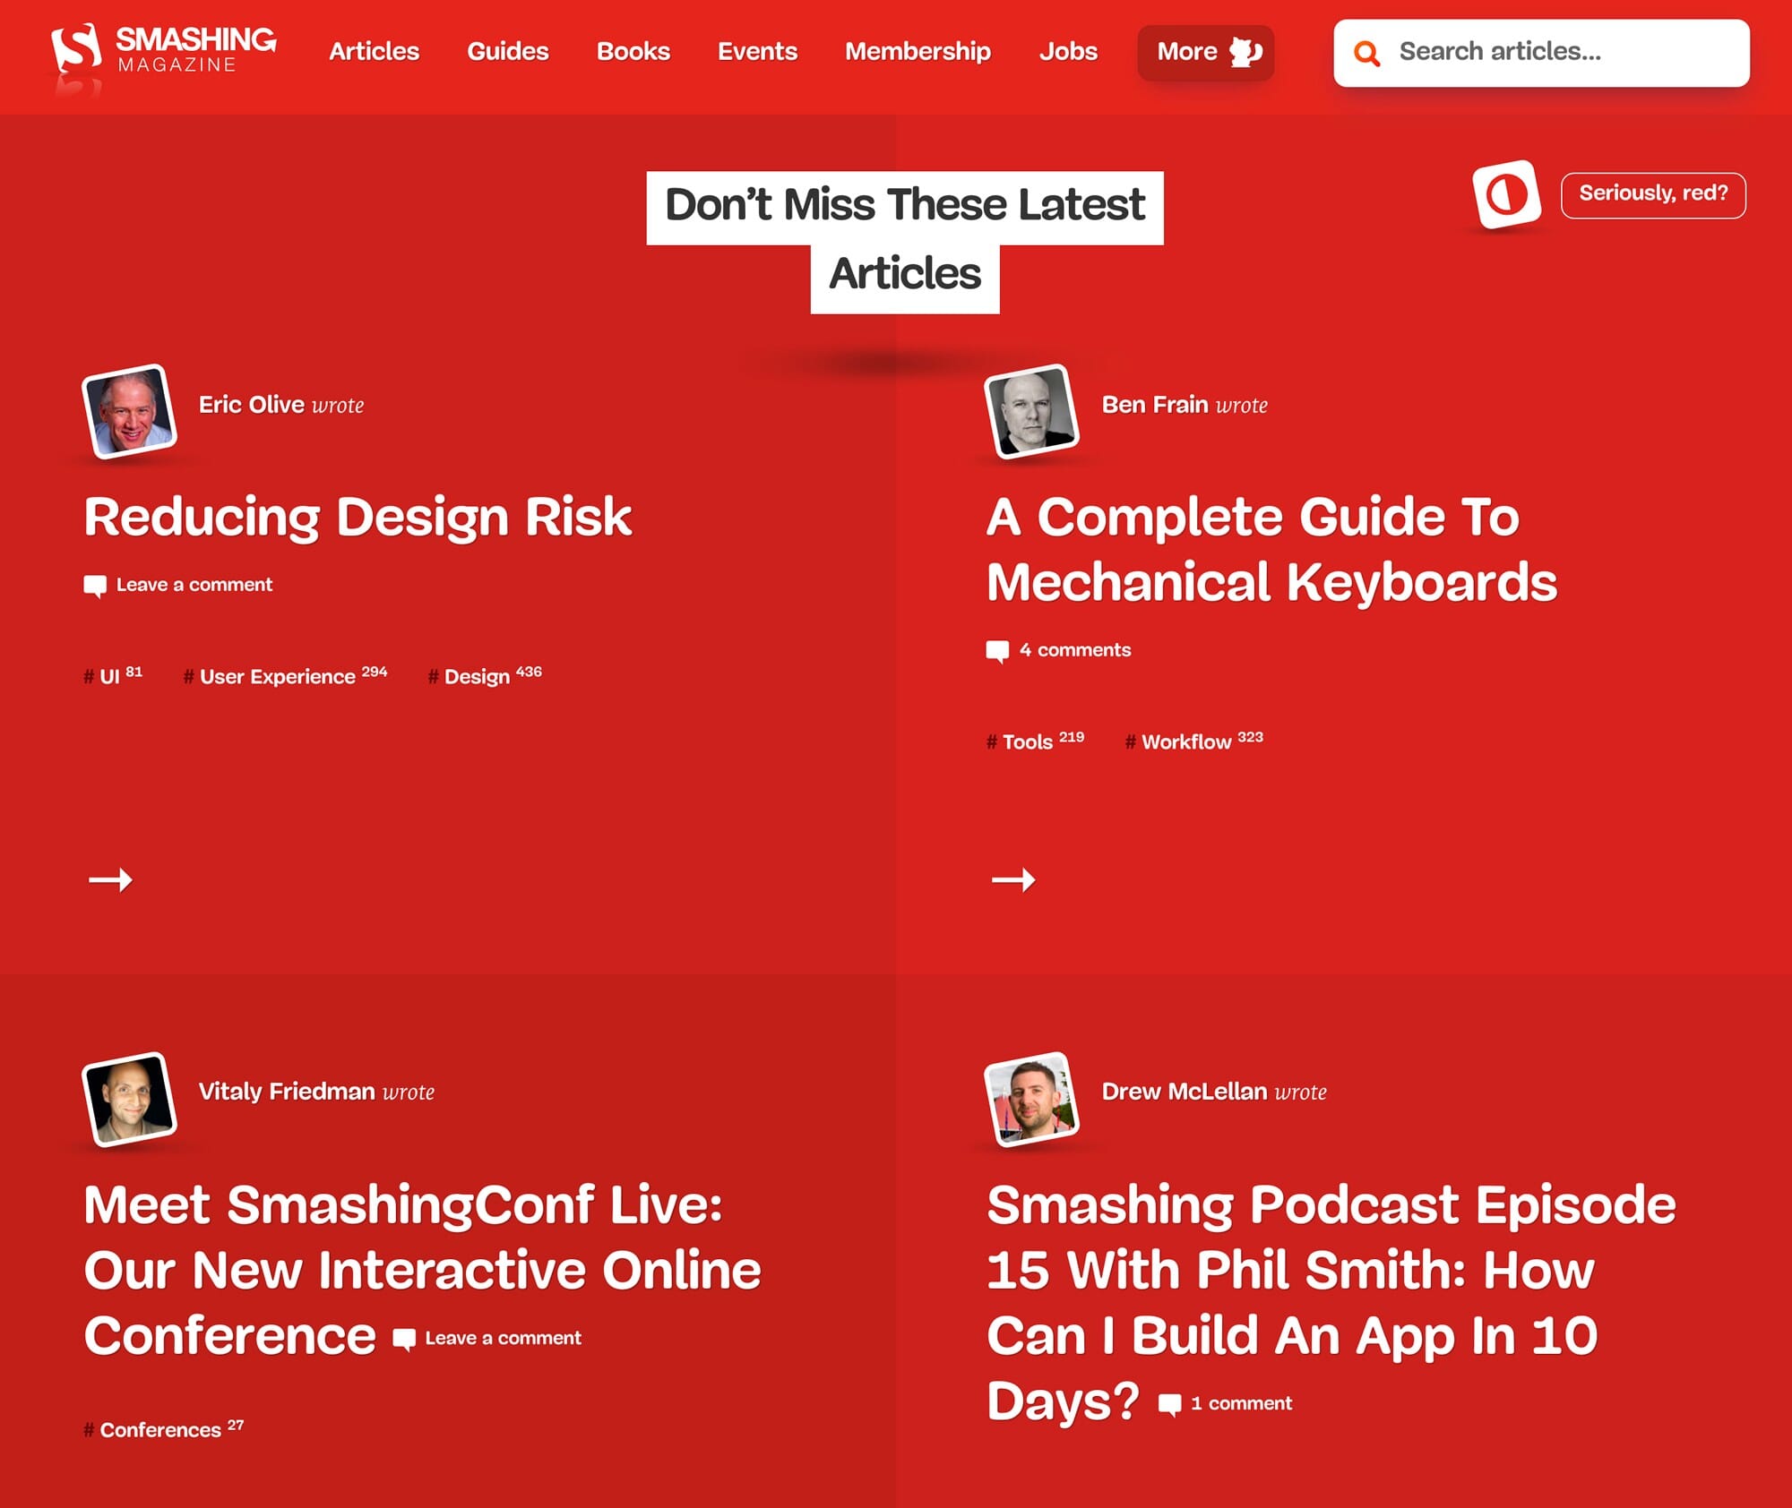The height and width of the screenshot is (1508, 1792).
Task: Visit Eric Olive's author name link
Action: point(252,405)
